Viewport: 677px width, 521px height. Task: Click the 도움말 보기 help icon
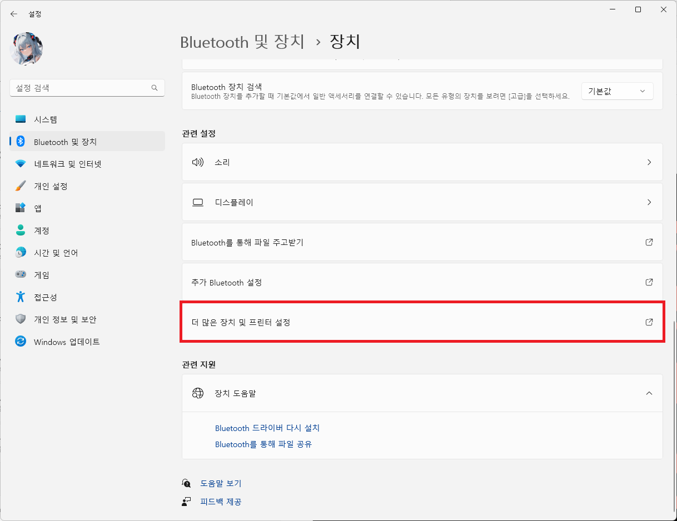(186, 483)
